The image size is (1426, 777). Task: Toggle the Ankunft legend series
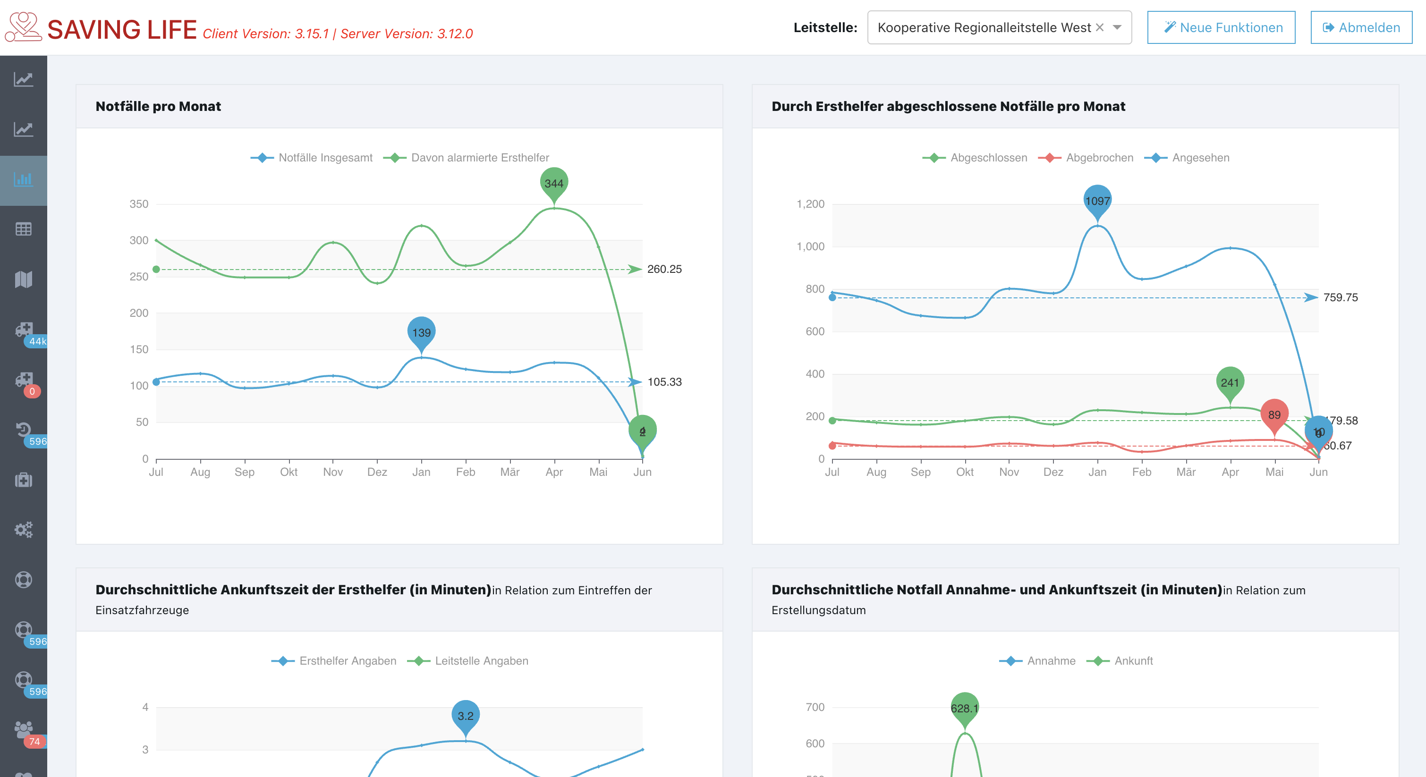[1120, 661]
